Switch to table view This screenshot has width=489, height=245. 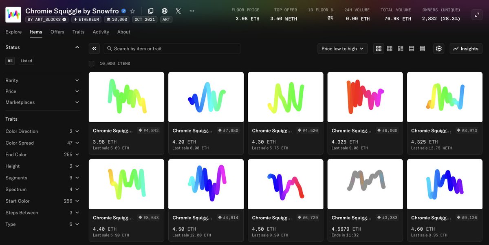pos(423,49)
